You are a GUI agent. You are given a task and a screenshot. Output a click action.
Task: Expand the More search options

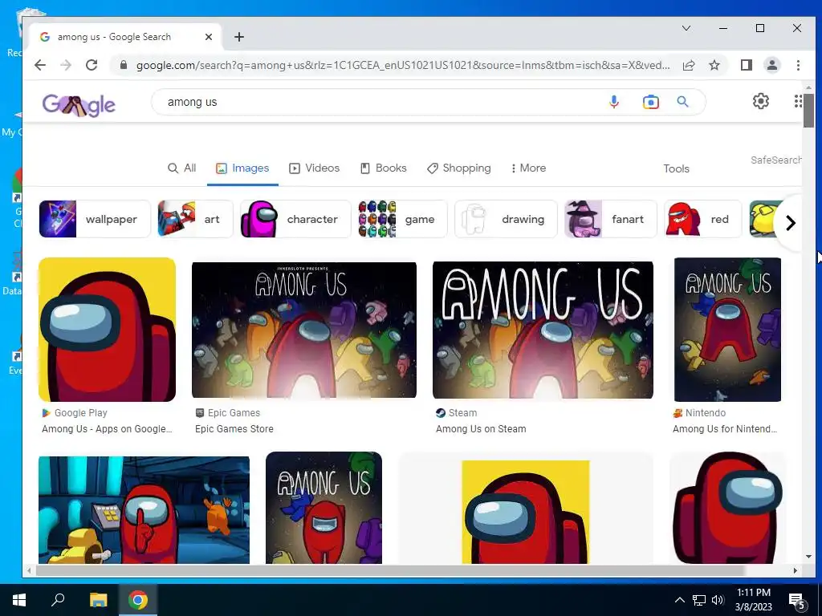(x=528, y=168)
